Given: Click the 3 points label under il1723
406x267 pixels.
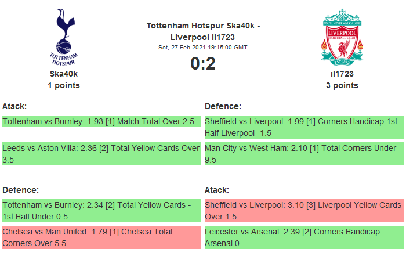Looking at the screenshot, I should [342, 85].
